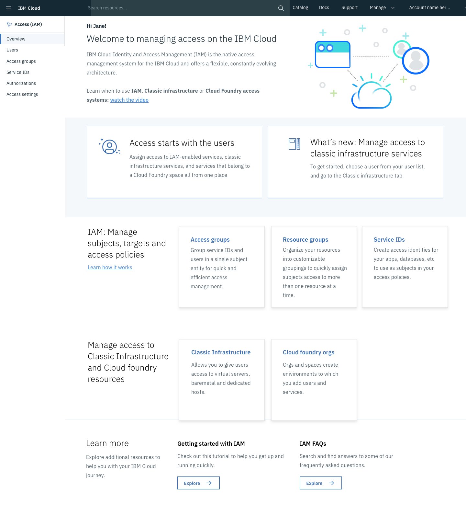Click the browser window illustration
This screenshot has width=466, height=527.
[333, 54]
